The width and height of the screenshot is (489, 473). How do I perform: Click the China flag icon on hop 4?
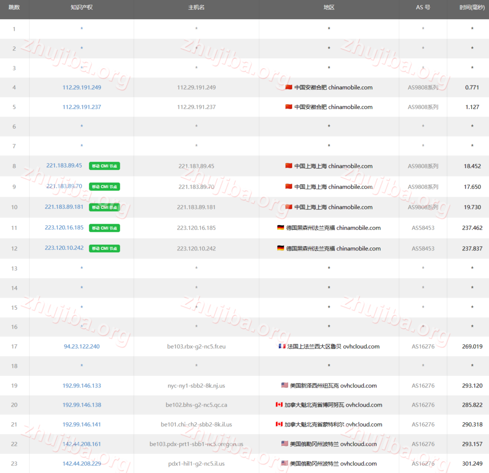[x=289, y=87]
